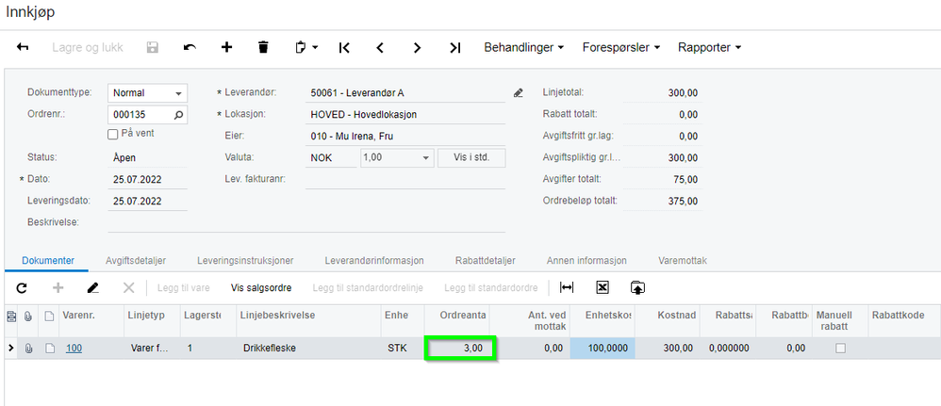
Task: Click the Eier field 010 - Mu Irena
Action: (x=405, y=137)
